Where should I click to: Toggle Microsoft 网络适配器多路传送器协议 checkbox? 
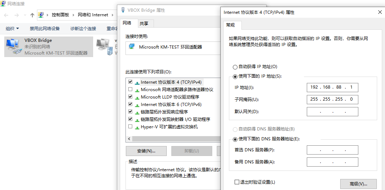[130, 89]
